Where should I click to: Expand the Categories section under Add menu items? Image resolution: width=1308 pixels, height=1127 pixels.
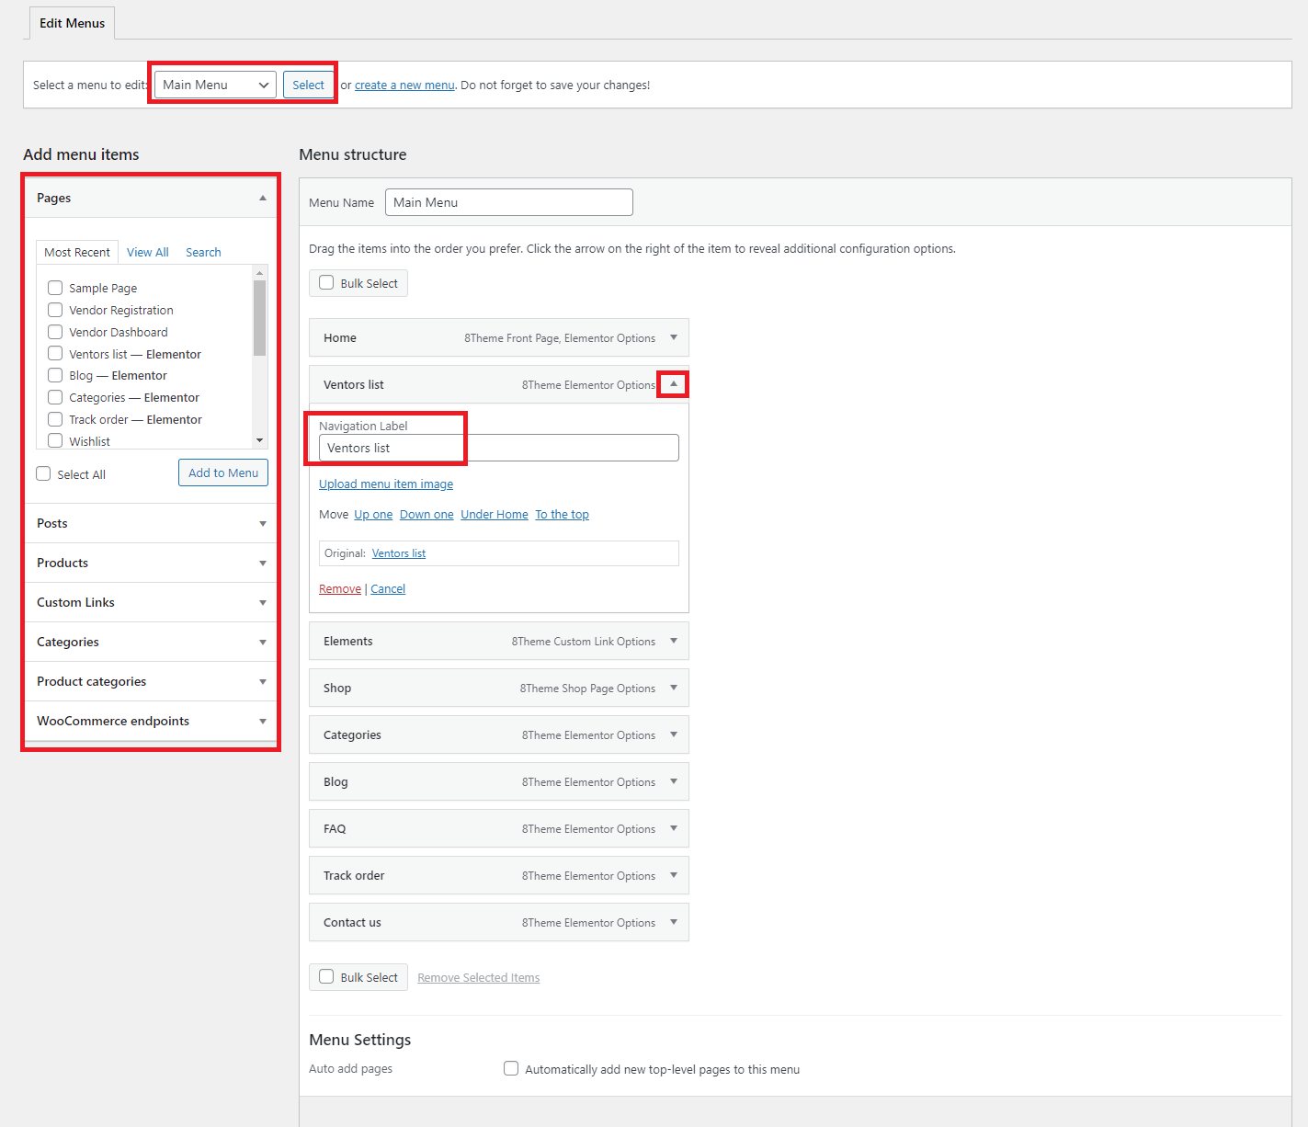point(263,643)
